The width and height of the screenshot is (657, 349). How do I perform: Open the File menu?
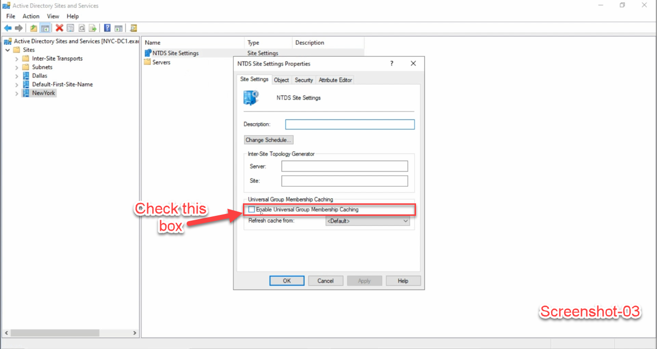click(11, 16)
